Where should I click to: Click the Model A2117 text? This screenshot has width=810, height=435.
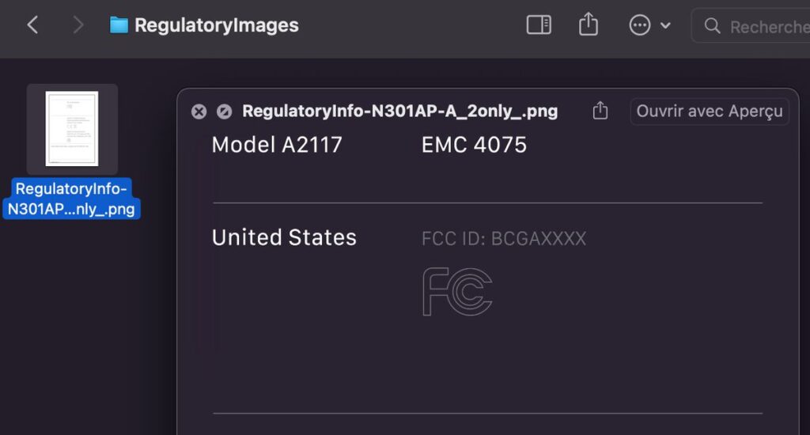277,145
